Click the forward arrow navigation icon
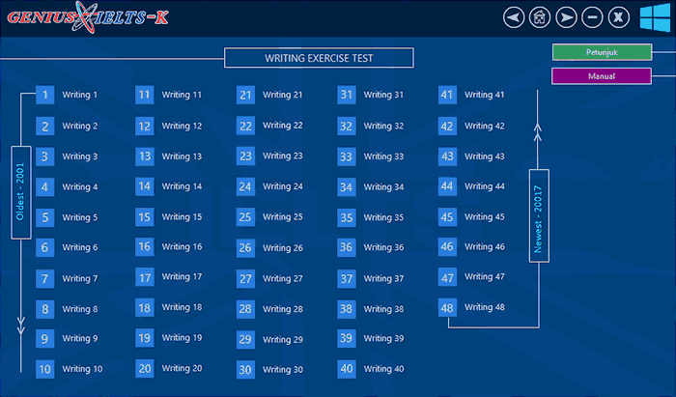 click(567, 17)
